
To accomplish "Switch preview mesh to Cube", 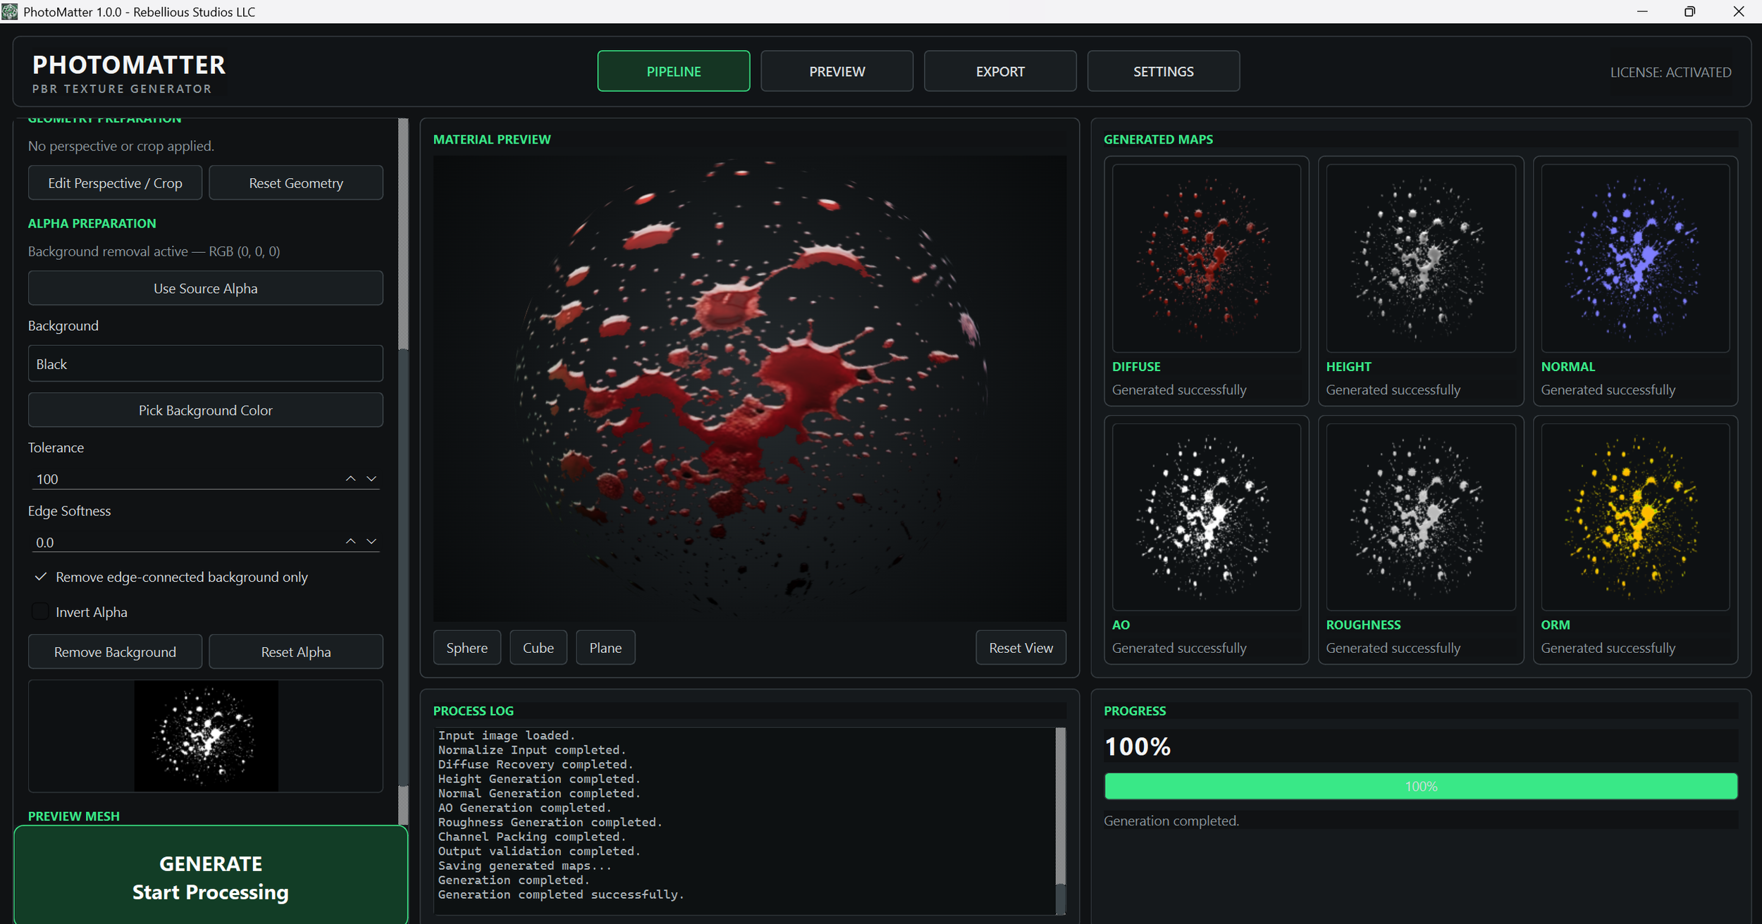I will point(538,648).
